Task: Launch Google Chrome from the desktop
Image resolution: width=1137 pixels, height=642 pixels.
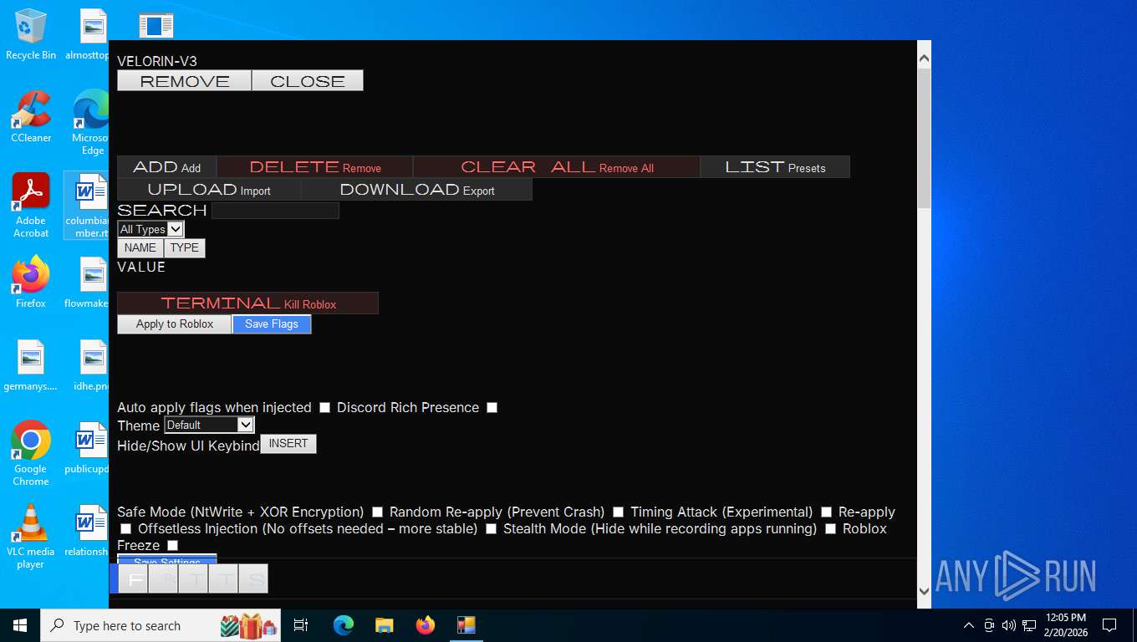Action: pos(31,453)
